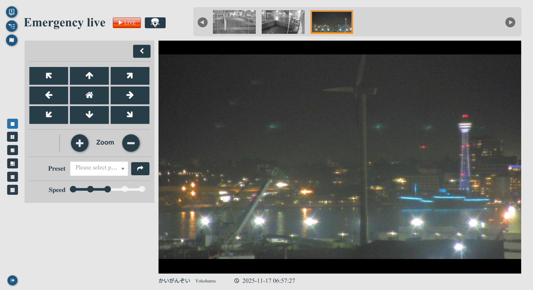The height and width of the screenshot is (290, 533).
Task: Click the logout icon at bottom left
Action: pos(12,280)
